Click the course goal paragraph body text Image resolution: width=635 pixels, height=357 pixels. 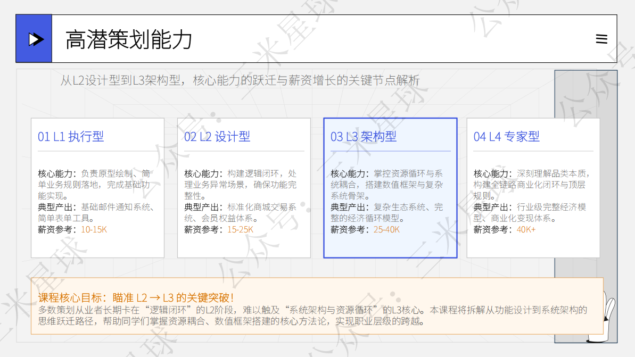pos(312,316)
